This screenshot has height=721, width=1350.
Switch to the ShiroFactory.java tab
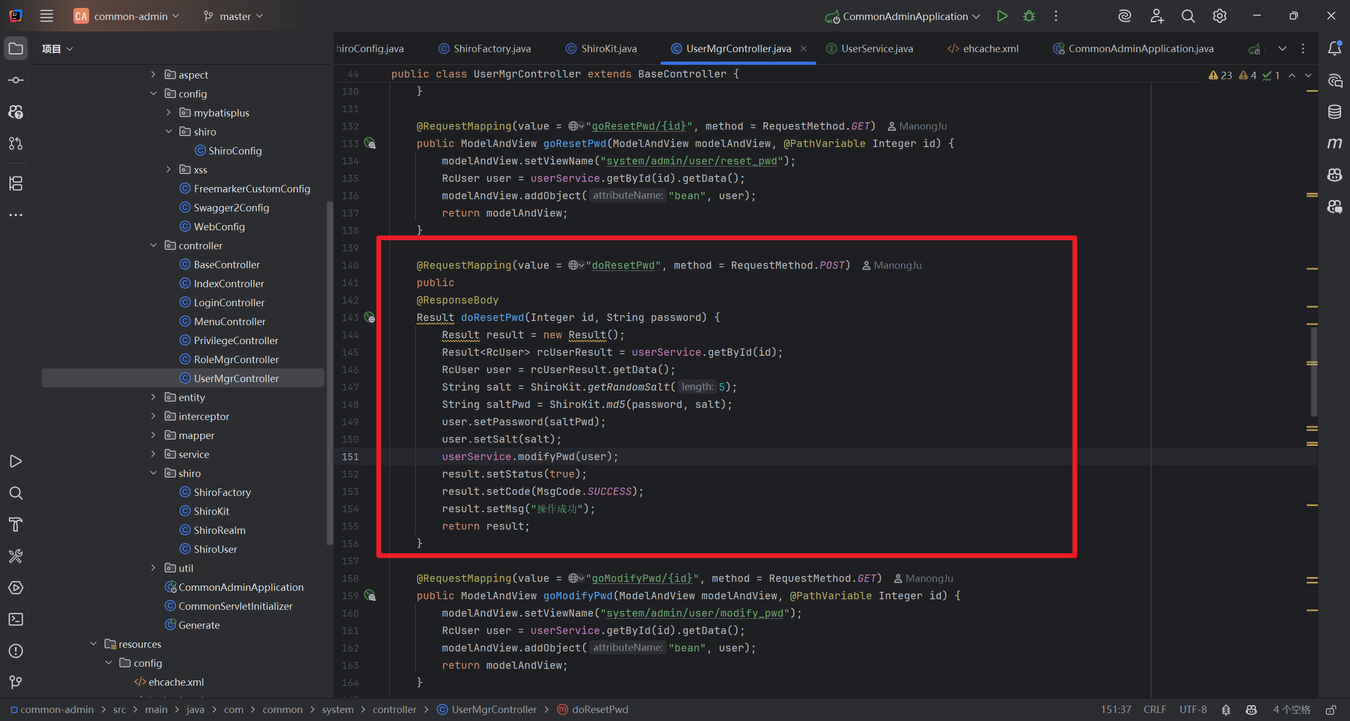pos(485,48)
